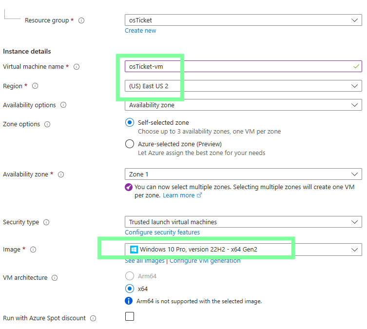Click the Virtual machine name label

click(x=33, y=67)
